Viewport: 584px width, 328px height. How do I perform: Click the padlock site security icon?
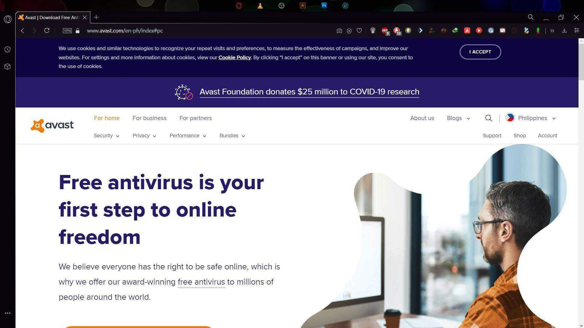pyautogui.click(x=78, y=31)
